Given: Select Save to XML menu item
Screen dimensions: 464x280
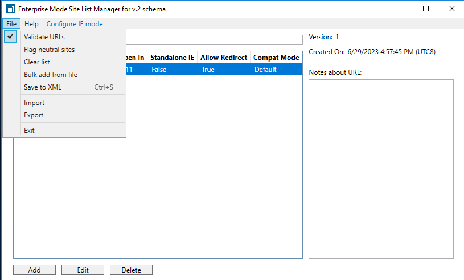Looking at the screenshot, I should click(64, 87).
